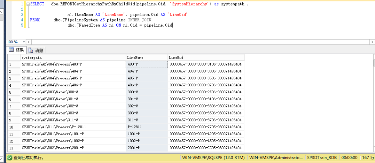
Task: Click LineOid ending A205-030071496404
Action: pos(206,134)
